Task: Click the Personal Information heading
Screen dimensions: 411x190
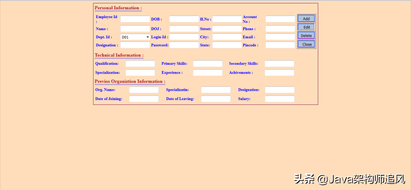Action: 118,8
